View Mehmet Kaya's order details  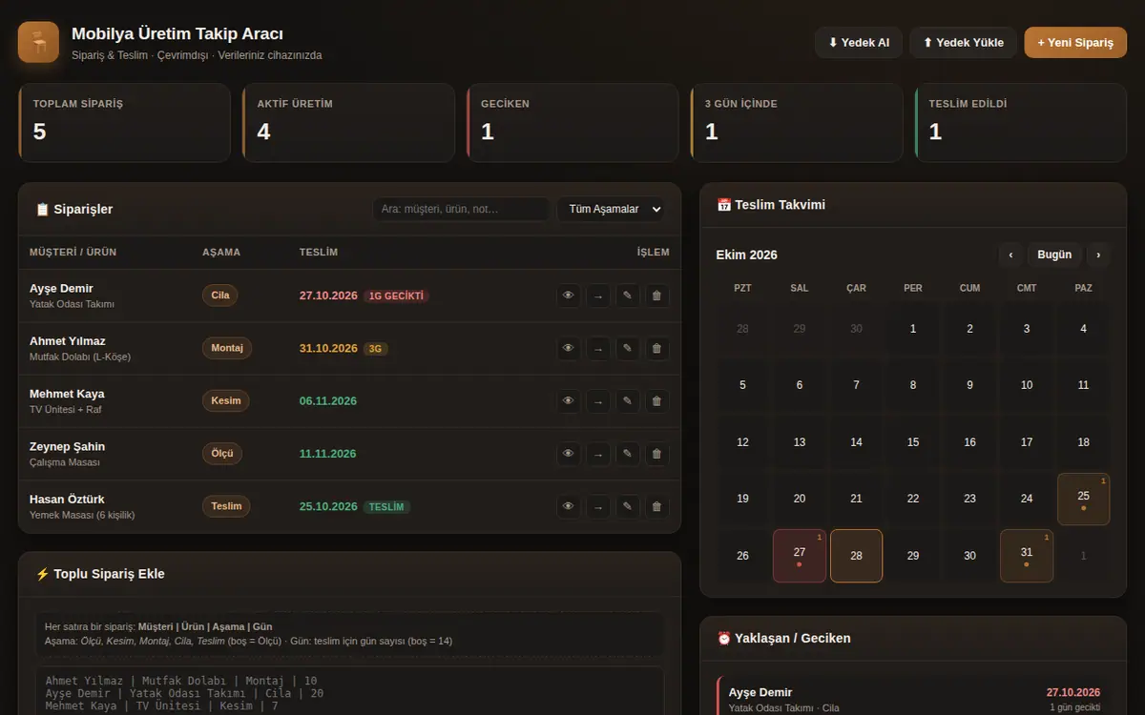pyautogui.click(x=569, y=401)
